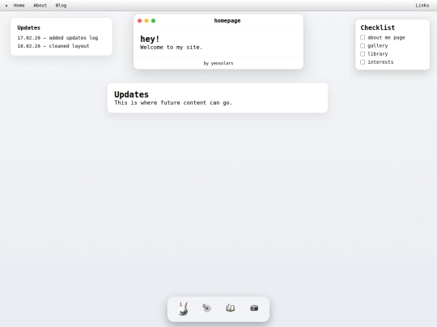
Task: Go to Home in the top menu
Action: [19, 6]
